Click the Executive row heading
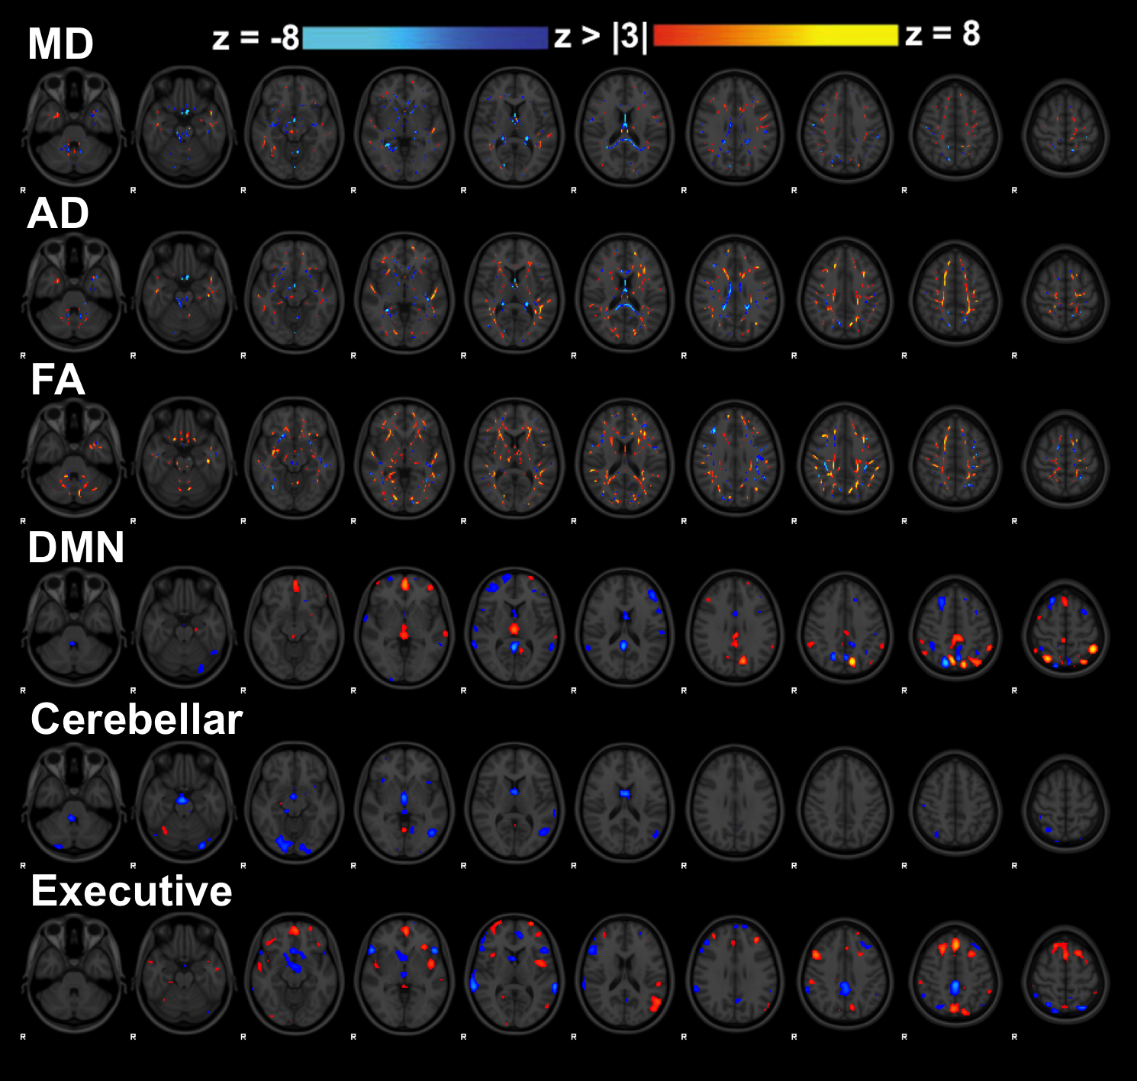This screenshot has width=1137, height=1081. click(131, 891)
